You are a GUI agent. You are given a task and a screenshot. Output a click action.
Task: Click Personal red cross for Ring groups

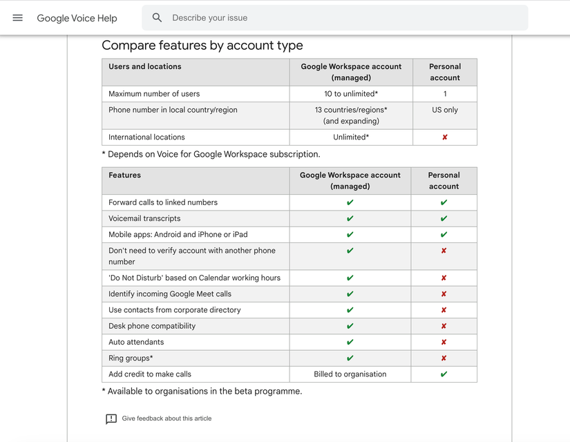click(444, 358)
